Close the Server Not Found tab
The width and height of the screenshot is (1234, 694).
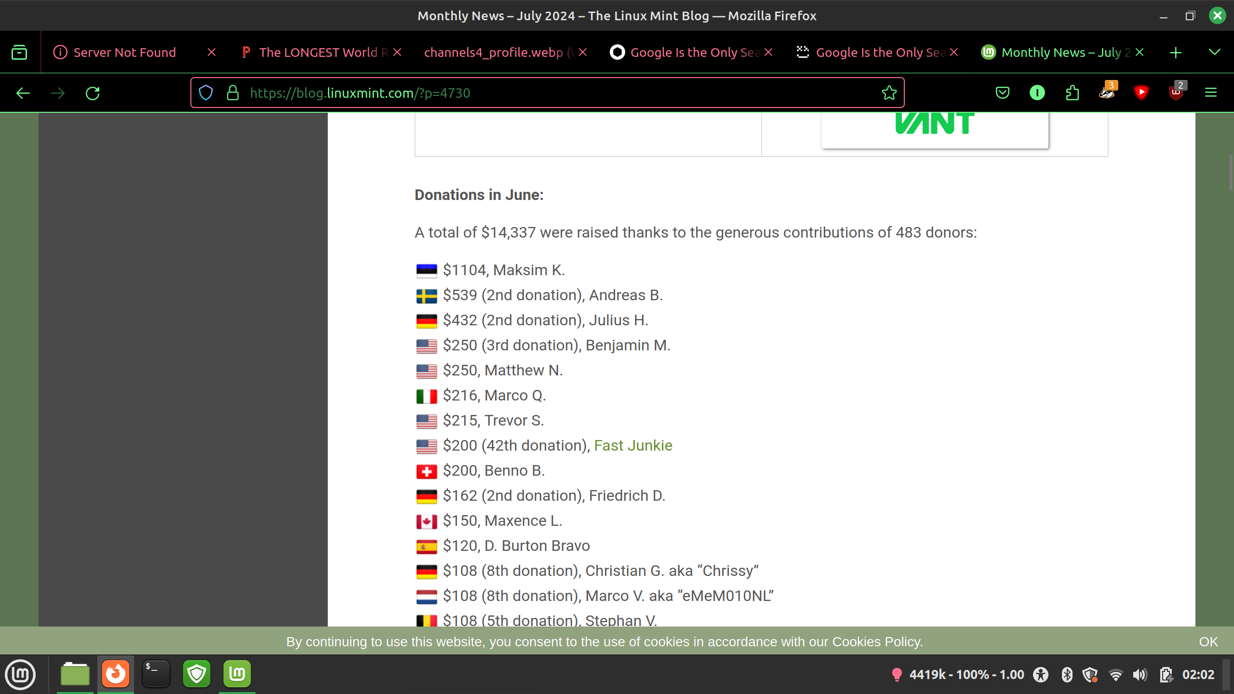tap(212, 52)
